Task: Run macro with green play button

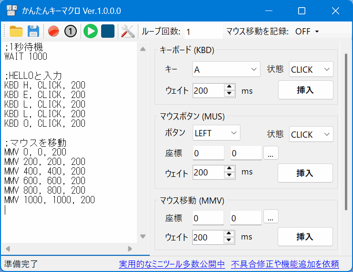Action: pyautogui.click(x=91, y=31)
